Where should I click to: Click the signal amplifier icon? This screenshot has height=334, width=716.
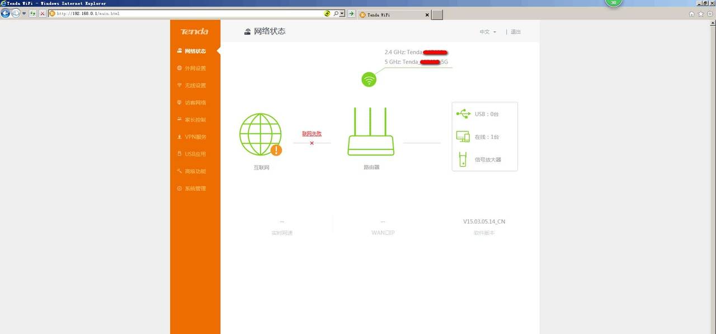coord(463,159)
